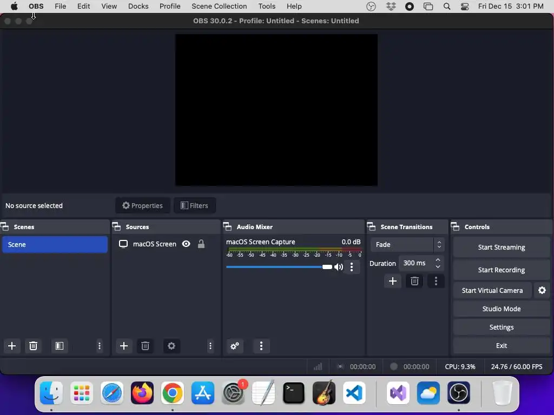
Task: Start Streaming button
Action: point(502,247)
